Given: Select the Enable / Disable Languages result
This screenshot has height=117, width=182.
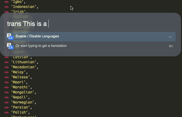Looking at the screenshot, I should pos(37,36).
